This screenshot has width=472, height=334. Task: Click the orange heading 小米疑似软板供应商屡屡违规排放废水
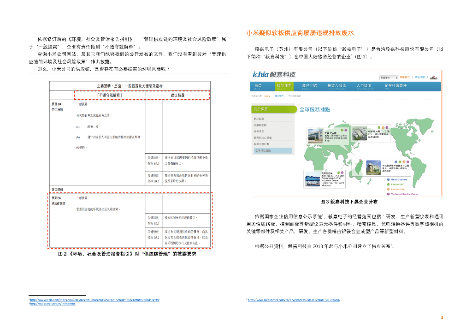coord(300,33)
